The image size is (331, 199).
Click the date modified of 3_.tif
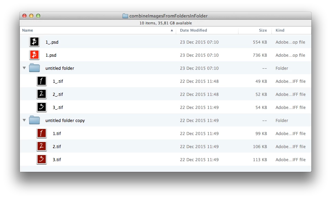point(199,107)
